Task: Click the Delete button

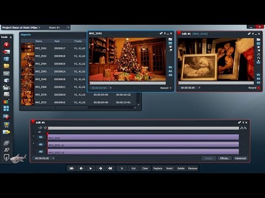Action: [181, 168]
